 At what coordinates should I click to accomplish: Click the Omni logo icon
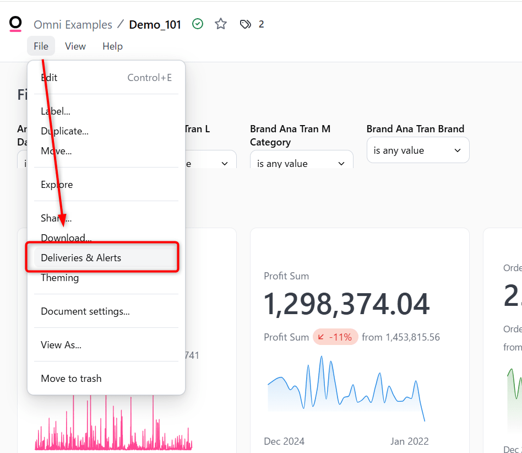(15, 24)
